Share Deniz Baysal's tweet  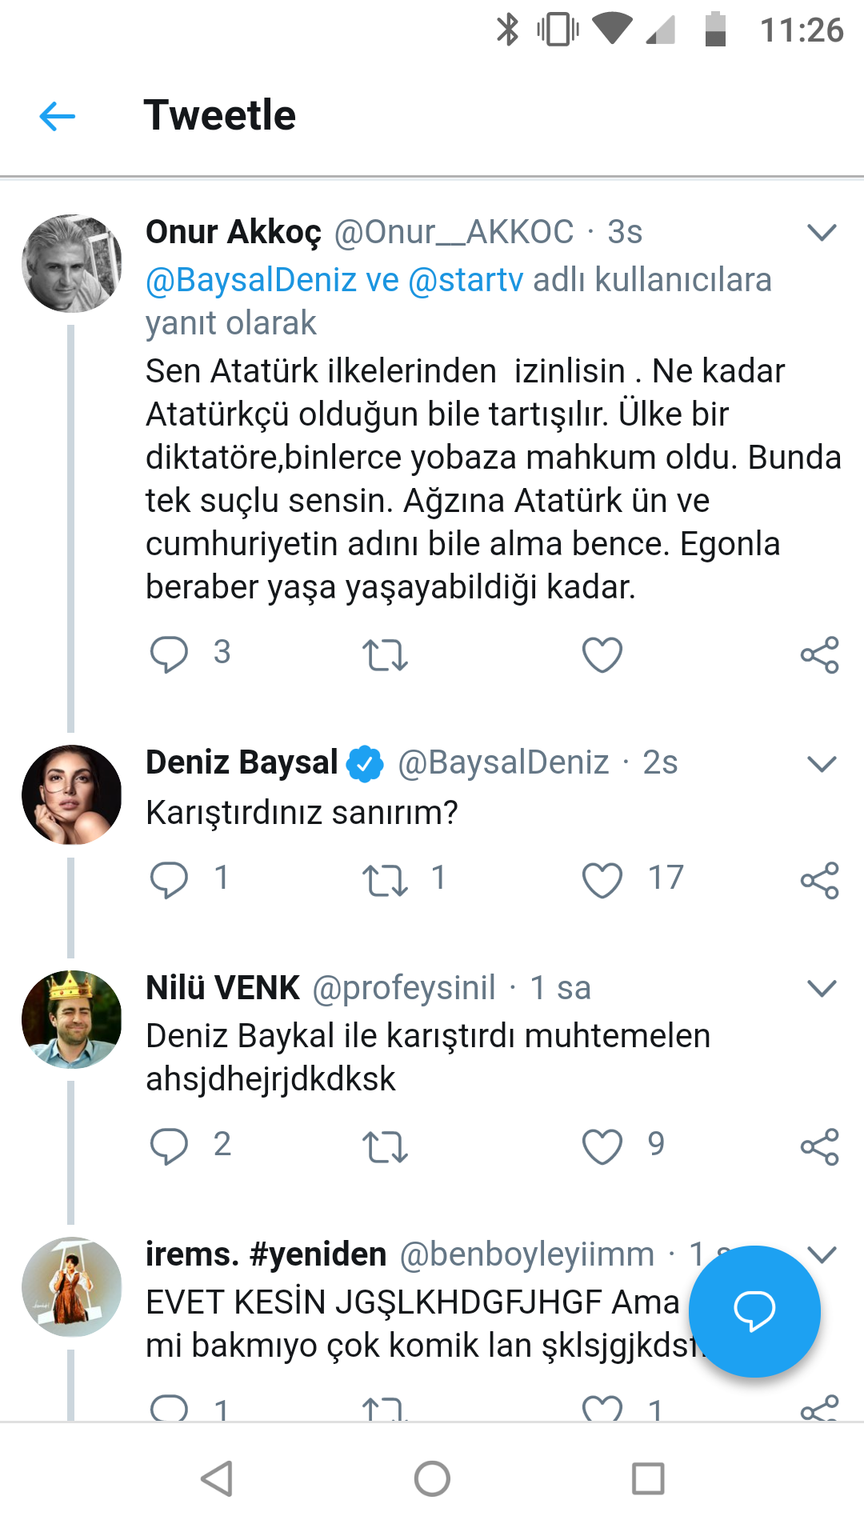pyautogui.click(x=820, y=881)
